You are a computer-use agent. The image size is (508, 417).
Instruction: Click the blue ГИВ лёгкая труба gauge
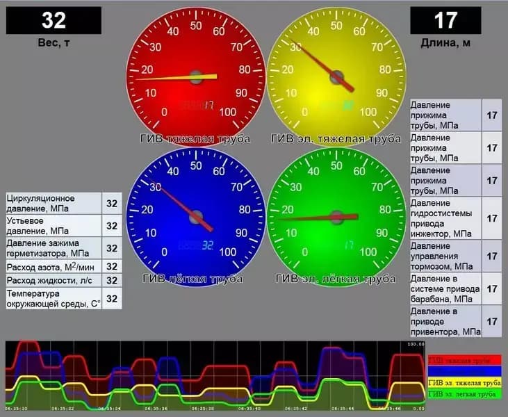196,217
